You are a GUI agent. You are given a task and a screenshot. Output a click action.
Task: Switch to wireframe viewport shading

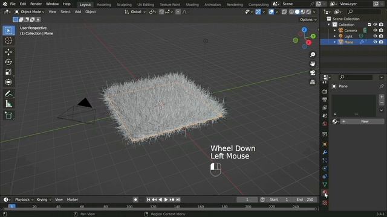click(x=291, y=12)
